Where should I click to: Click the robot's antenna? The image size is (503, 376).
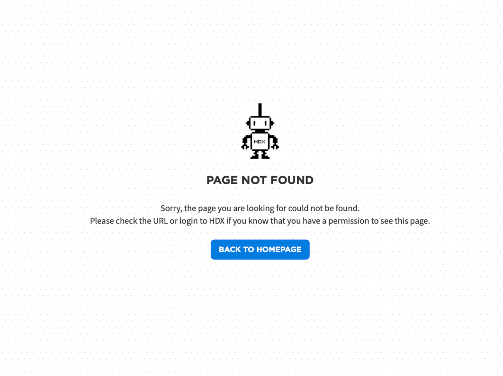(x=260, y=110)
